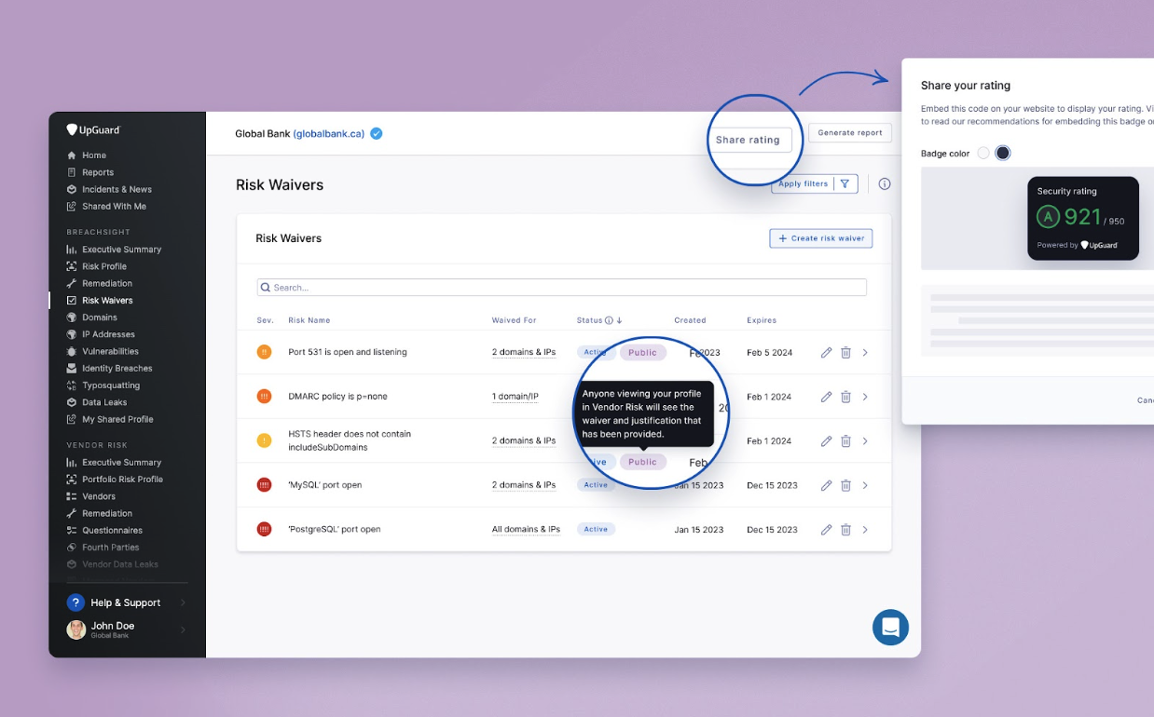Click the Typosquatting icon
1154x717 pixels.
[x=72, y=386]
